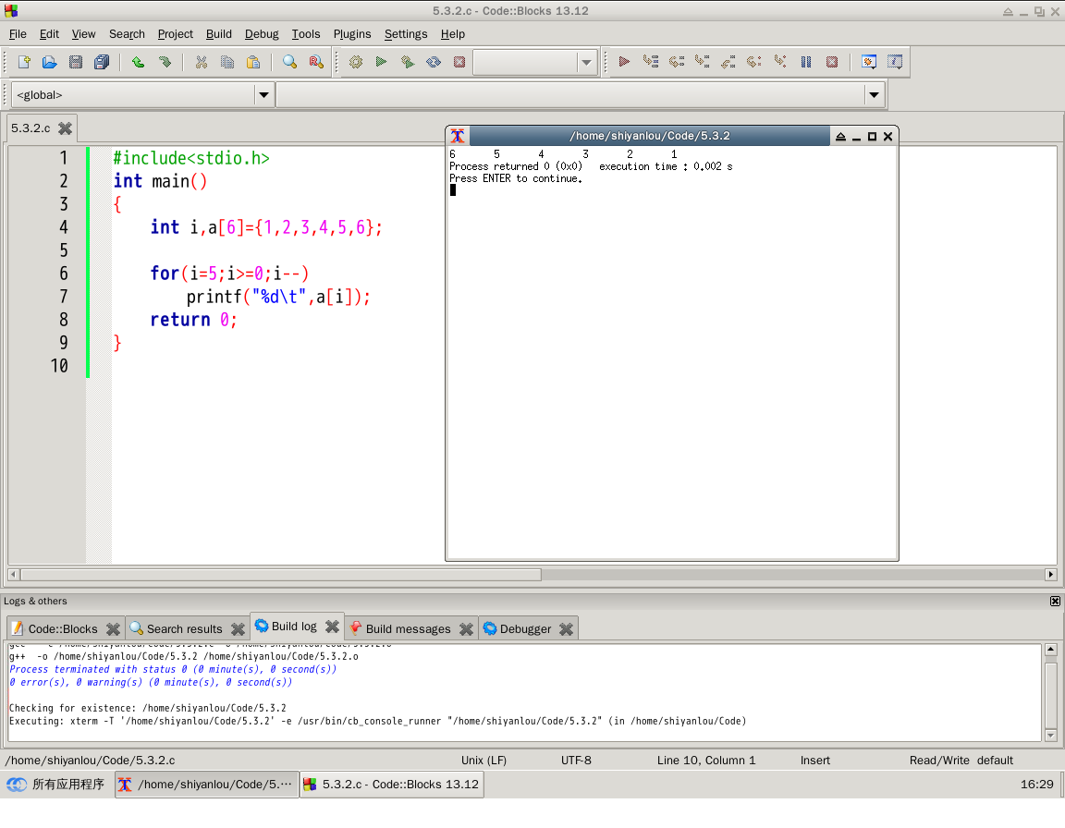
Task: Click the UTF-8 encoding status entry
Action: pos(576,761)
